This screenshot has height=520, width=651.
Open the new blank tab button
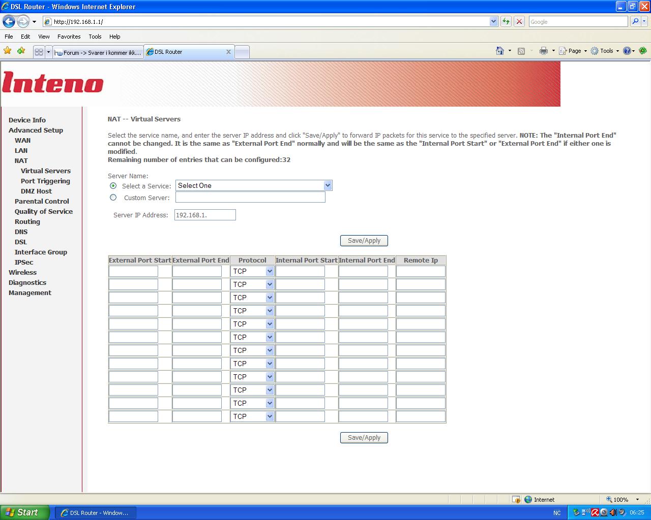pyautogui.click(x=242, y=52)
